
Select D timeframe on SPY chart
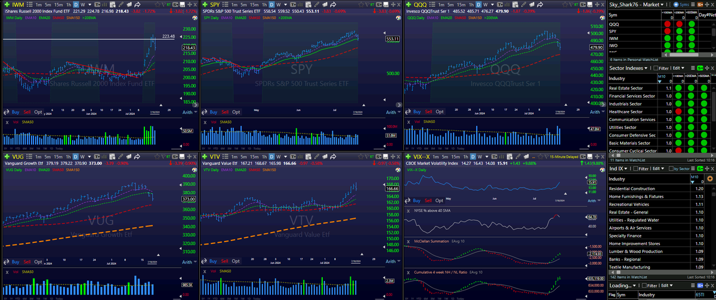(271, 5)
